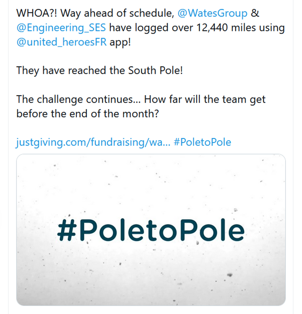Open the @WatesGroup profile mention
Image resolution: width=302 pixels, height=314 pixels.
pyautogui.click(x=213, y=13)
